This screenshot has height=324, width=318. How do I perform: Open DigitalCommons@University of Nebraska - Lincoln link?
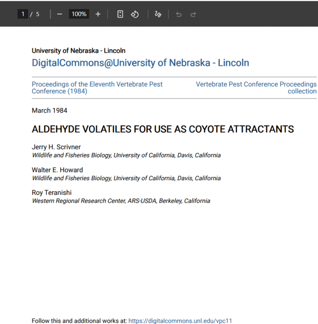140,63
